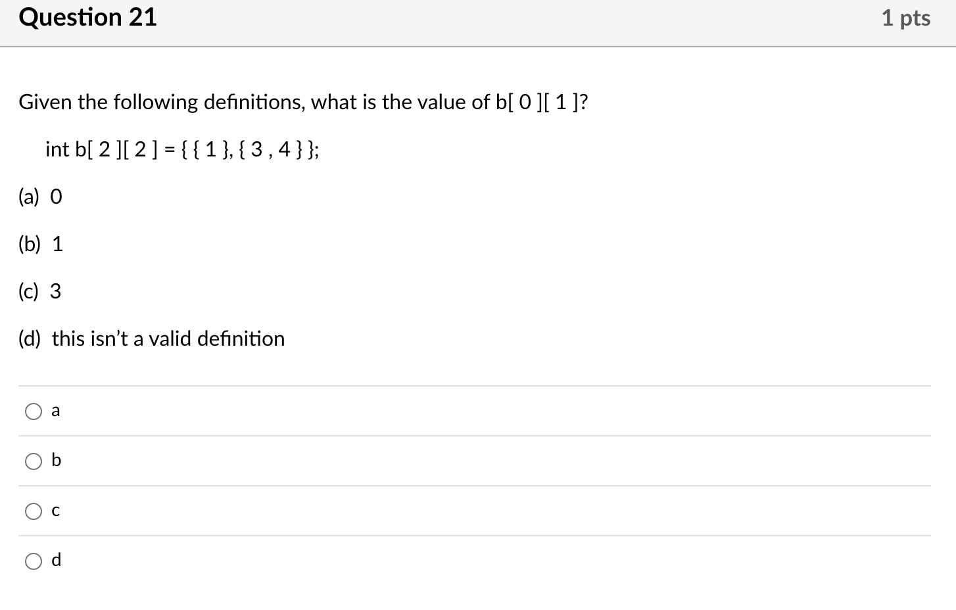Click option text '(b) 1'
956x610 pixels.
click(x=39, y=244)
